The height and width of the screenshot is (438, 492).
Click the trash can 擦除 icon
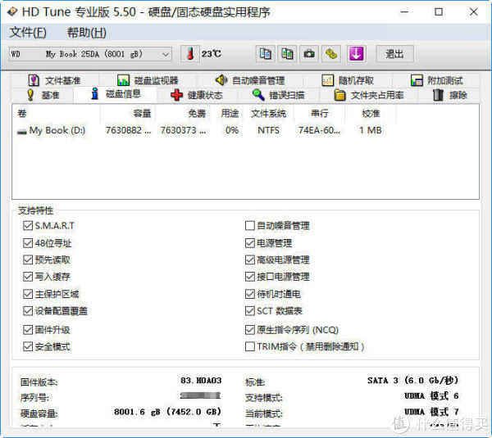pyautogui.click(x=438, y=95)
